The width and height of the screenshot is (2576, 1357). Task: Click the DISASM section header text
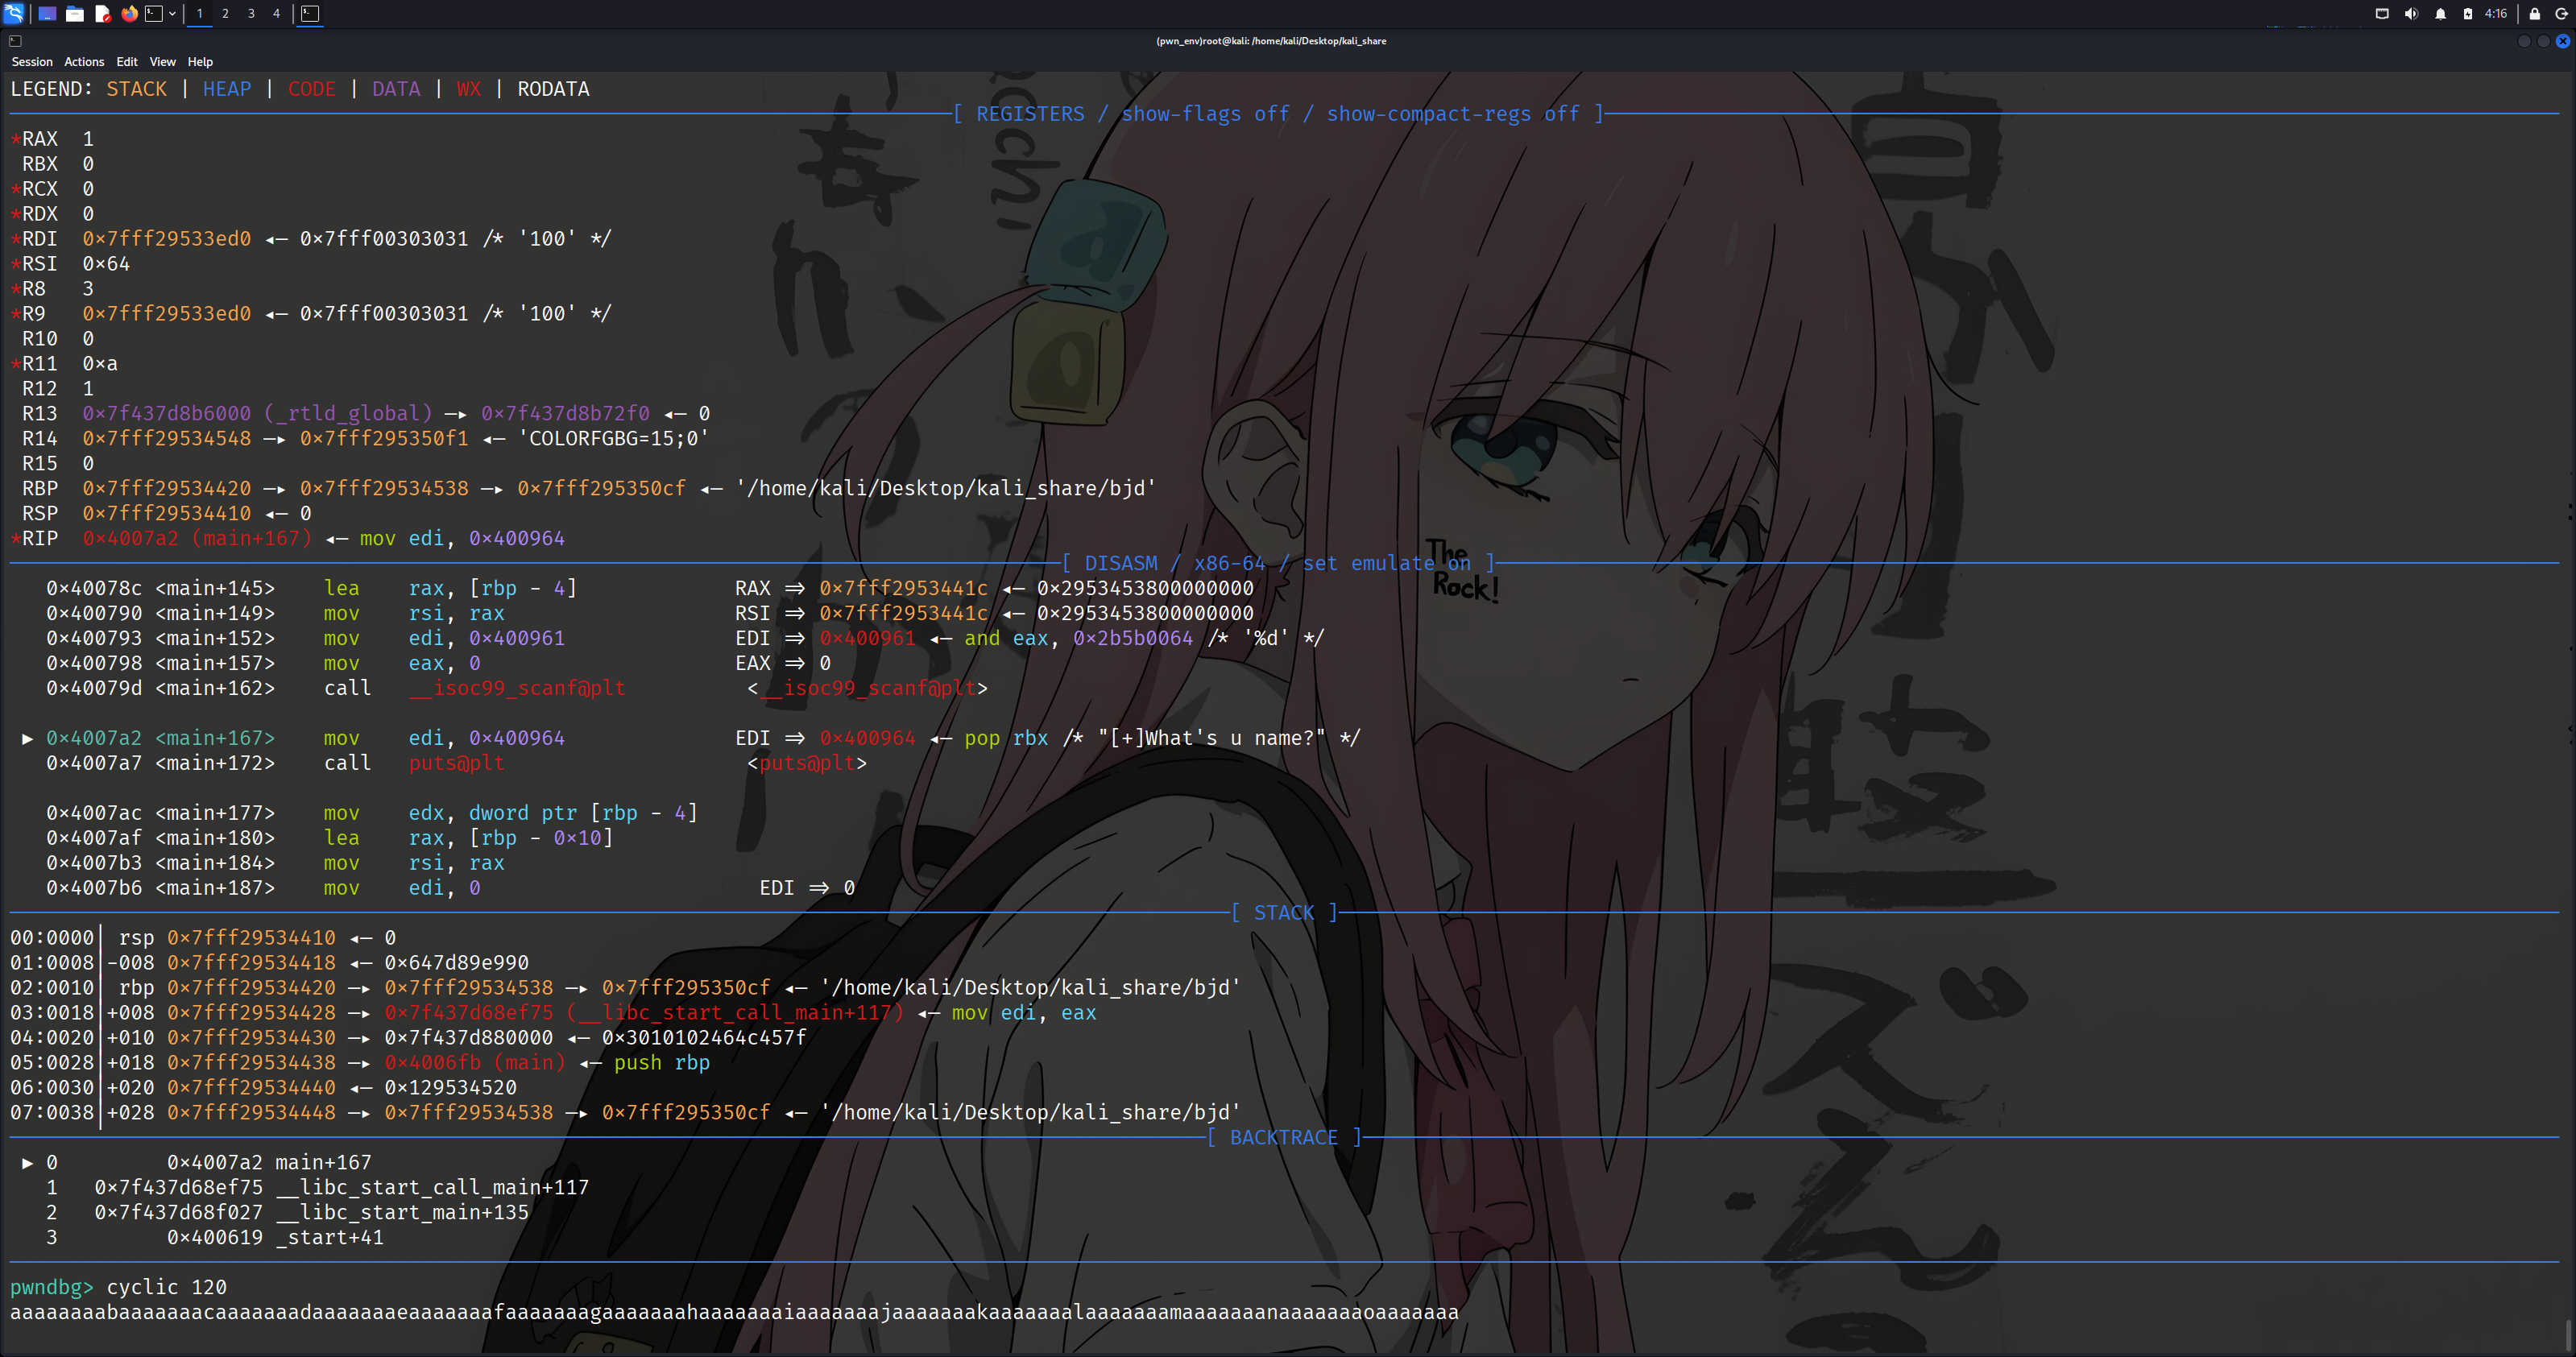(x=1278, y=564)
